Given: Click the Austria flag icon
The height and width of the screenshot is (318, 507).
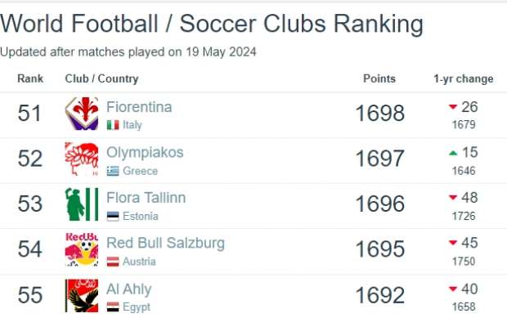Looking at the screenshot, I should [113, 262].
